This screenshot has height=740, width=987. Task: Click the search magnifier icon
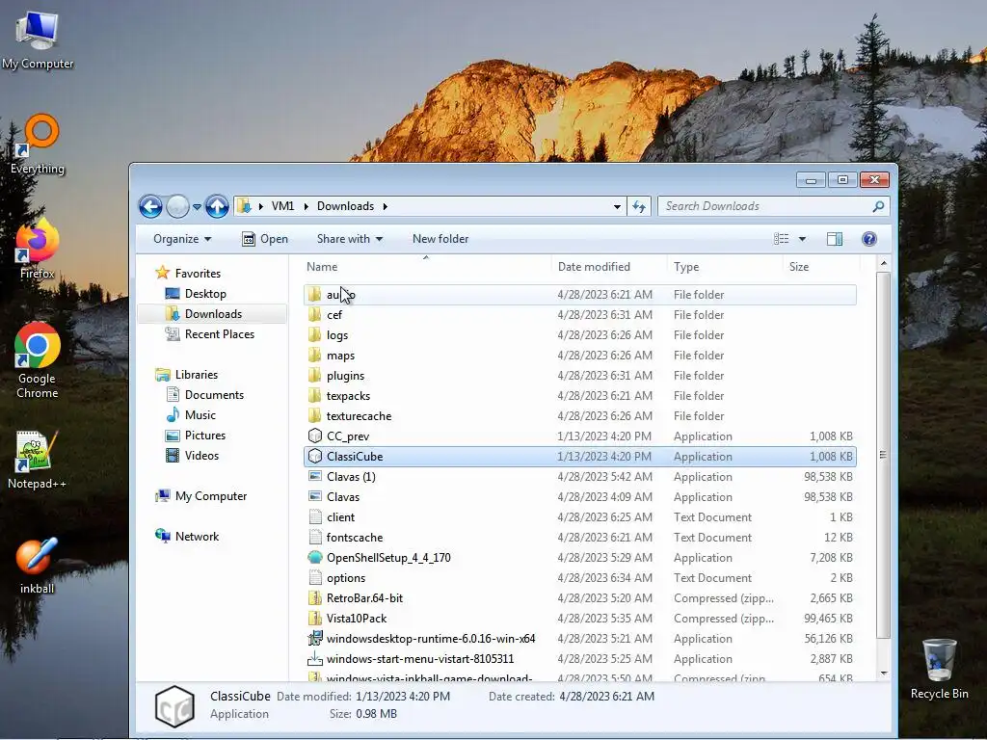point(878,206)
